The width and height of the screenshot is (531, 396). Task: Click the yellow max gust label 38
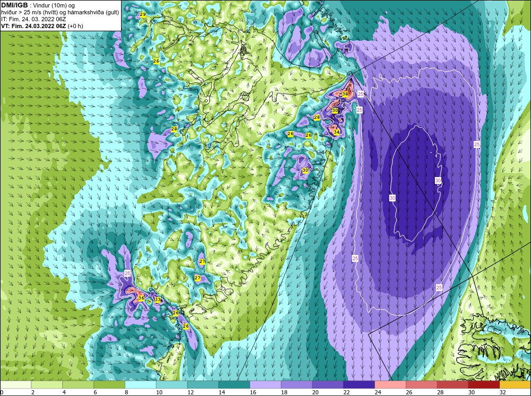pyautogui.click(x=345, y=94)
